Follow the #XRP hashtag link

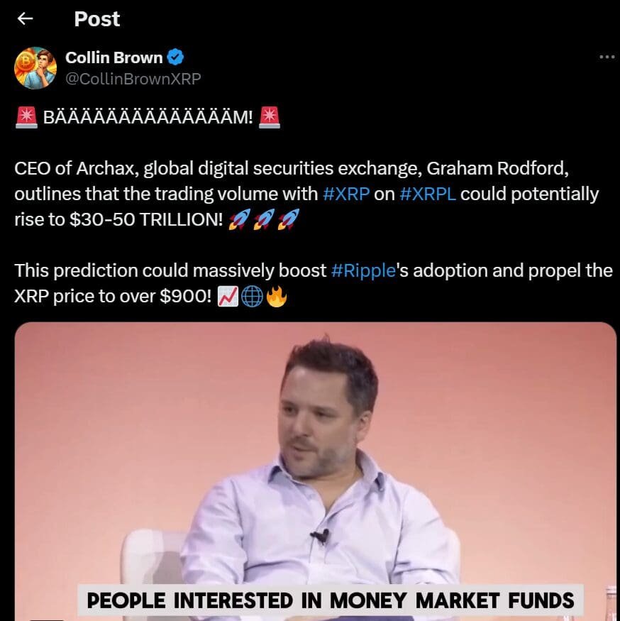pyautogui.click(x=346, y=194)
